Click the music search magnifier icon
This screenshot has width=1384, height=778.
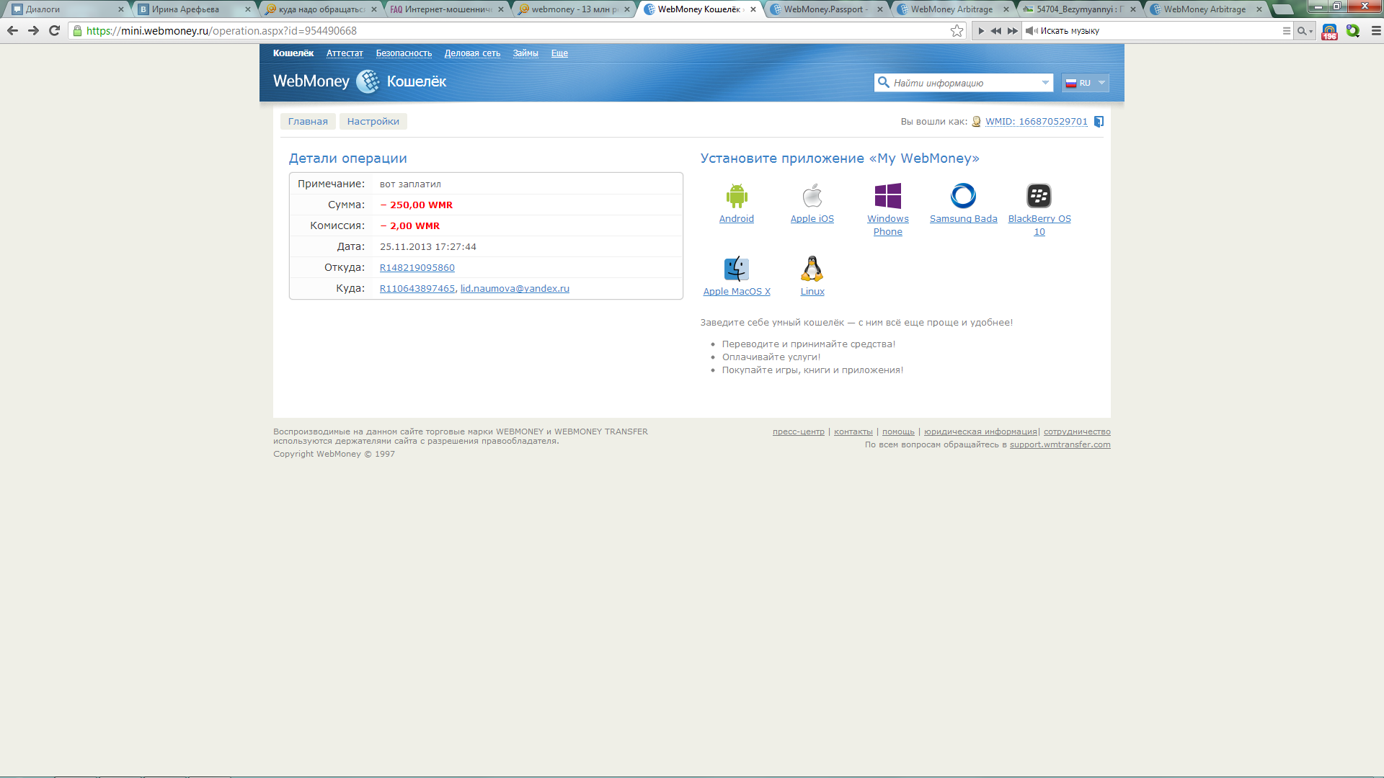(1304, 31)
